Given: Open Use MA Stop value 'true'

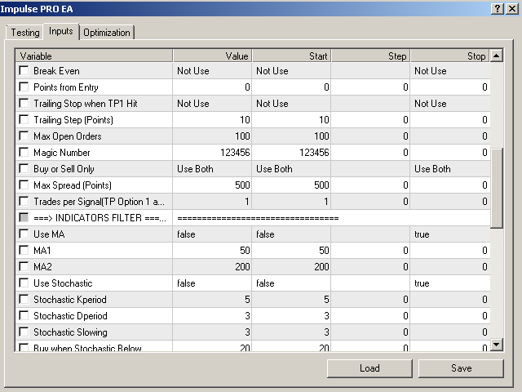Looking at the screenshot, I should coord(450,234).
